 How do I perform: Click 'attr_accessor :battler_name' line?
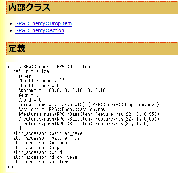click(48, 133)
